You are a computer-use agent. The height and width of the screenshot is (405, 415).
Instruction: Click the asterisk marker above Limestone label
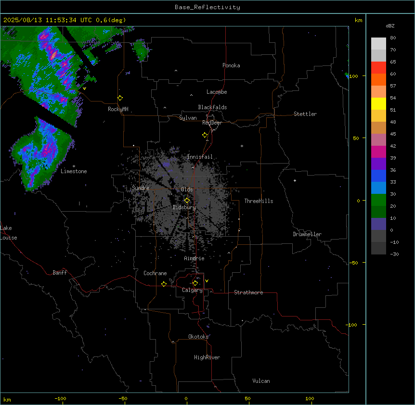74,166
